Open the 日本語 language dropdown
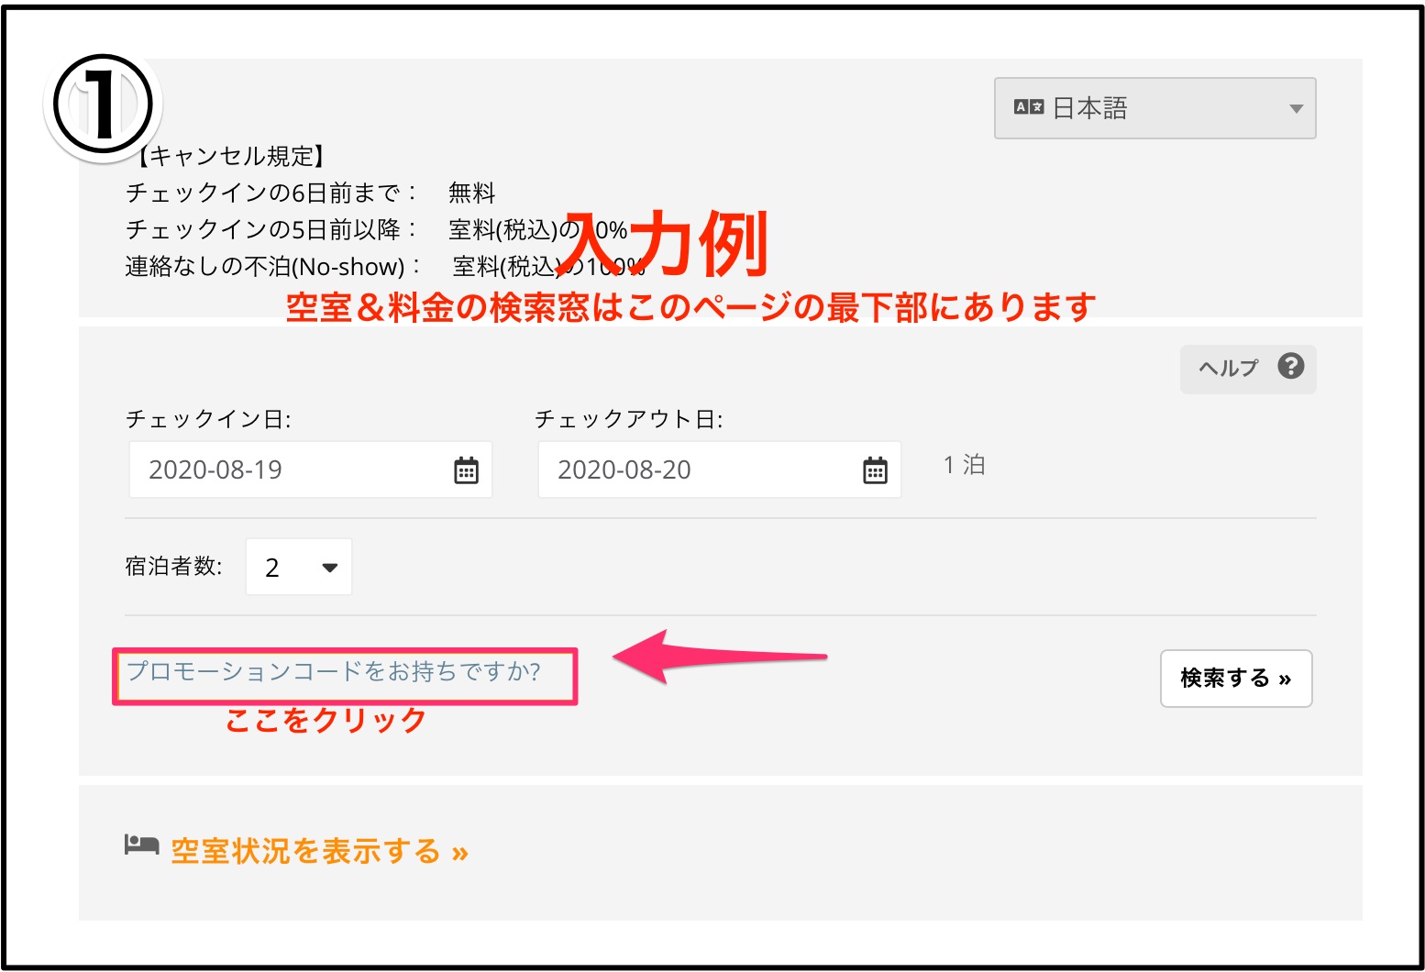Viewport: 1425px width, 972px height. tap(1154, 108)
